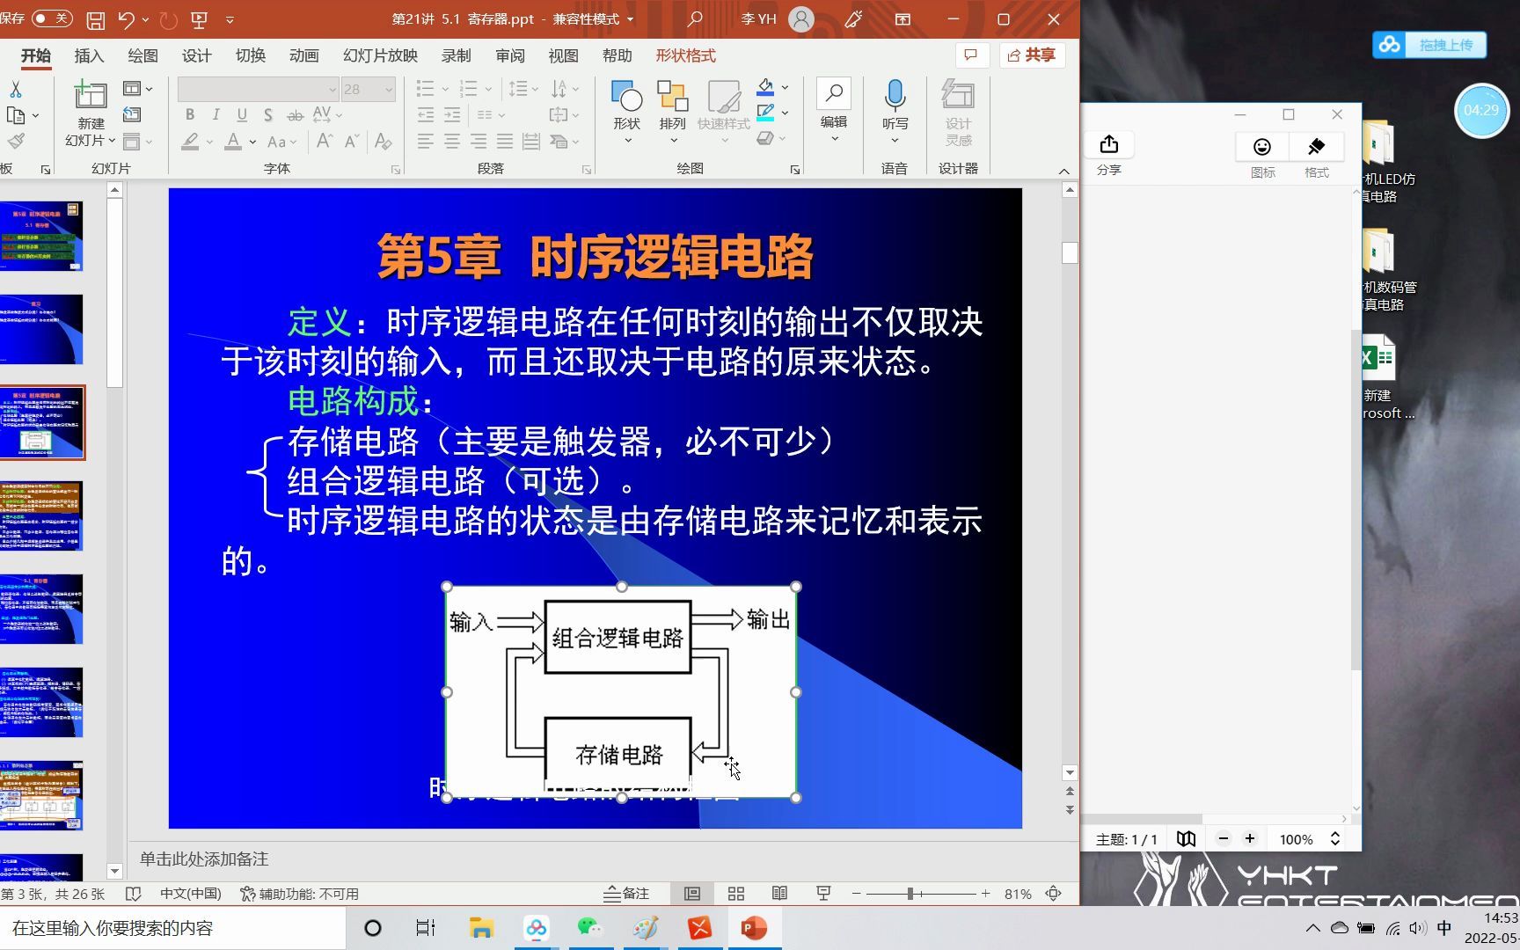Image resolution: width=1520 pixels, height=950 pixels.
Task: Open the Transitions (切换) tab
Action: pyautogui.click(x=250, y=55)
